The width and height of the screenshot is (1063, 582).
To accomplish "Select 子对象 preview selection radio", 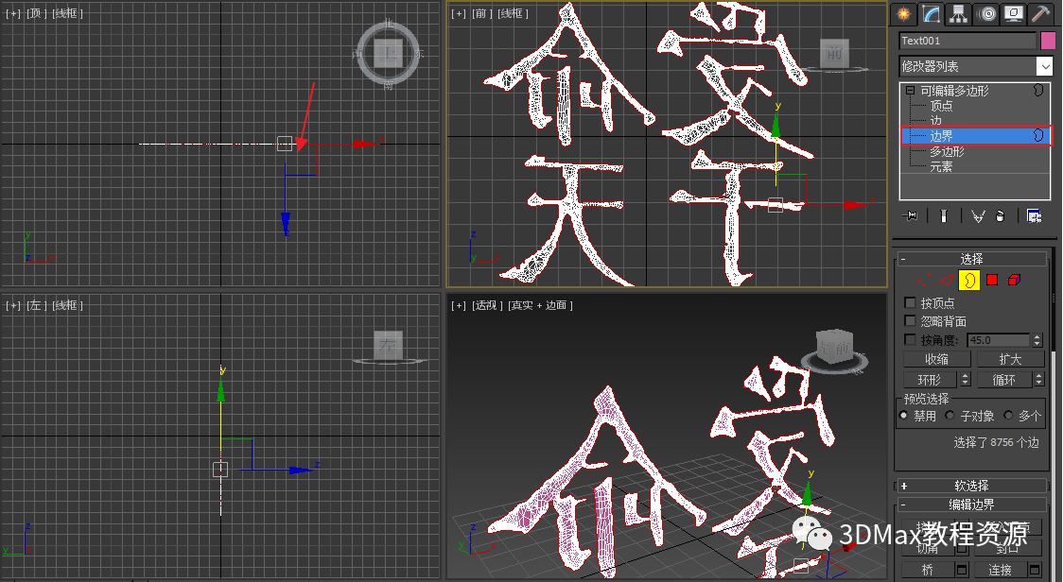I will [950, 416].
